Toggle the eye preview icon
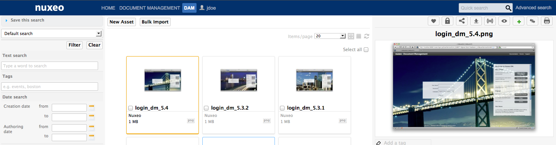556x145 pixels. 504,21
